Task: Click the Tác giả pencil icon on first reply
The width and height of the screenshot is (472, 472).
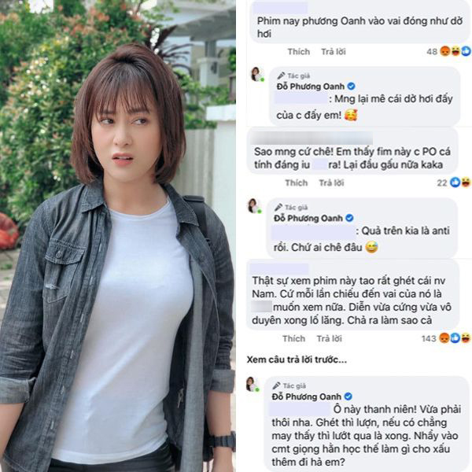Action: 281,76
